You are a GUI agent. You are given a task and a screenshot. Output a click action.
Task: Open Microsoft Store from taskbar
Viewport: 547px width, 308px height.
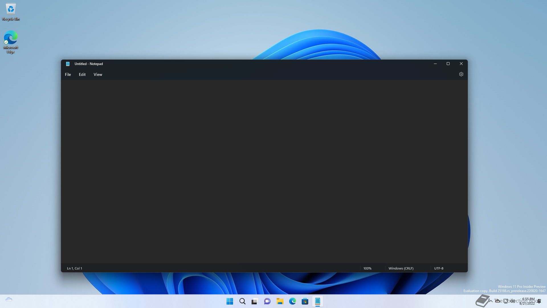(305, 301)
